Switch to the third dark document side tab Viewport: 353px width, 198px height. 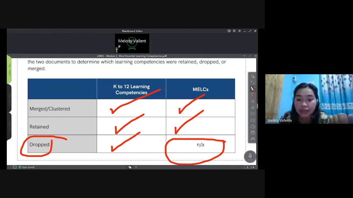coord(9,127)
